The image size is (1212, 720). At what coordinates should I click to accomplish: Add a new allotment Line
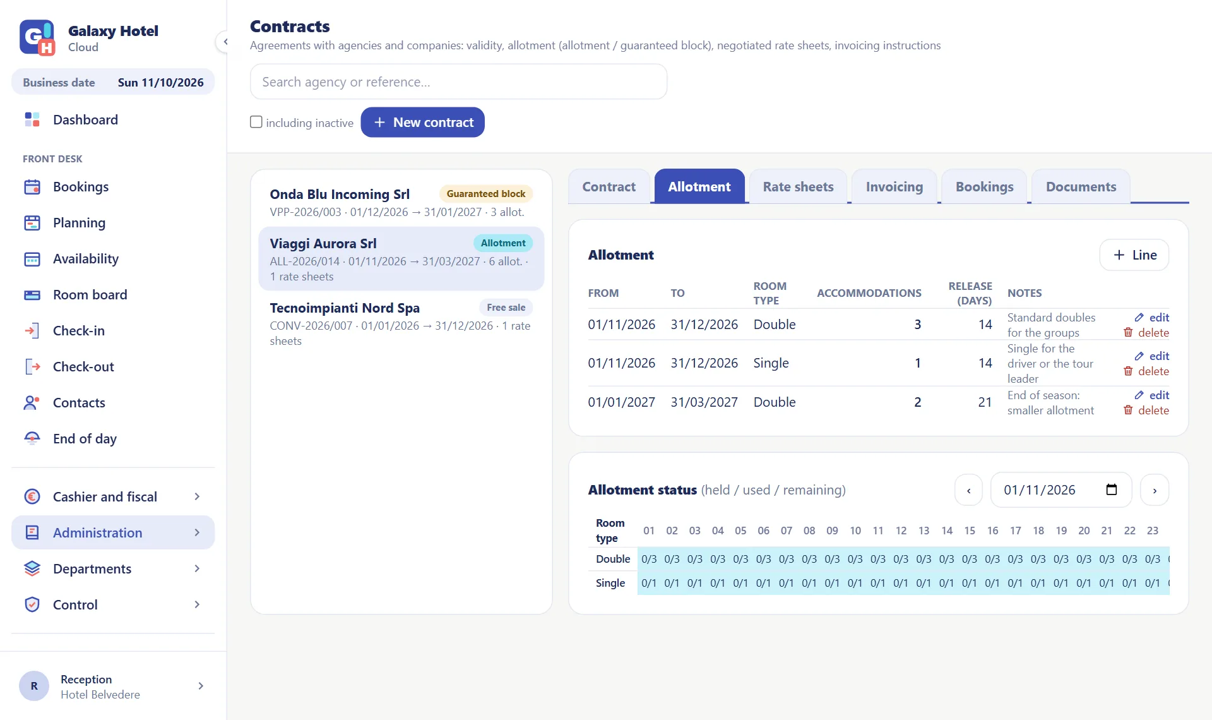1134,255
